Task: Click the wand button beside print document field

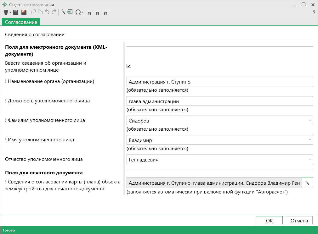Action: (x=307, y=183)
